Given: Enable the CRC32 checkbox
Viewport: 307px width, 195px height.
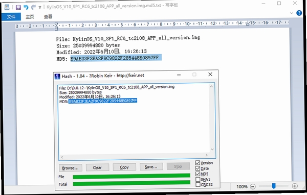Looking at the screenshot, I should pyautogui.click(x=198, y=184).
